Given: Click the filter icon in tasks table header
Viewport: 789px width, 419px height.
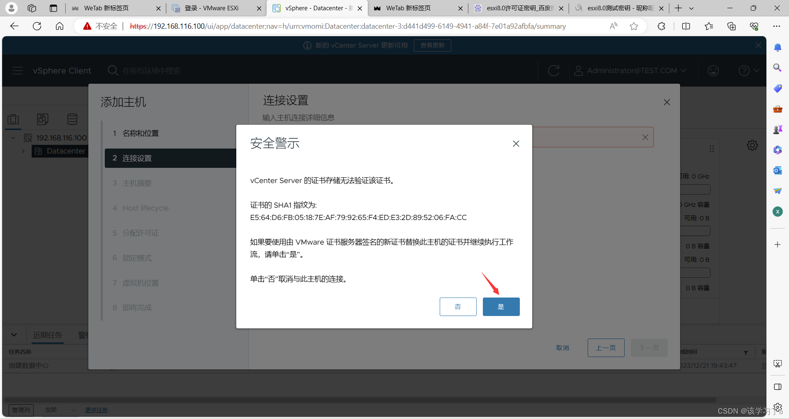Looking at the screenshot, I should click(x=746, y=352).
